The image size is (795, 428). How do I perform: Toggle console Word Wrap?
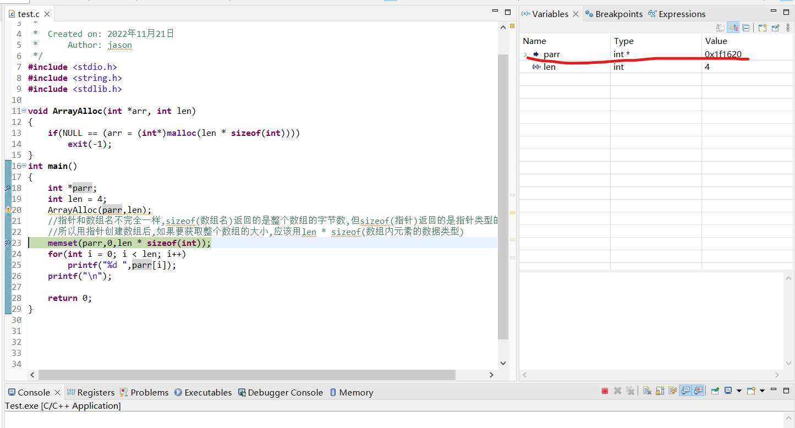coord(672,391)
